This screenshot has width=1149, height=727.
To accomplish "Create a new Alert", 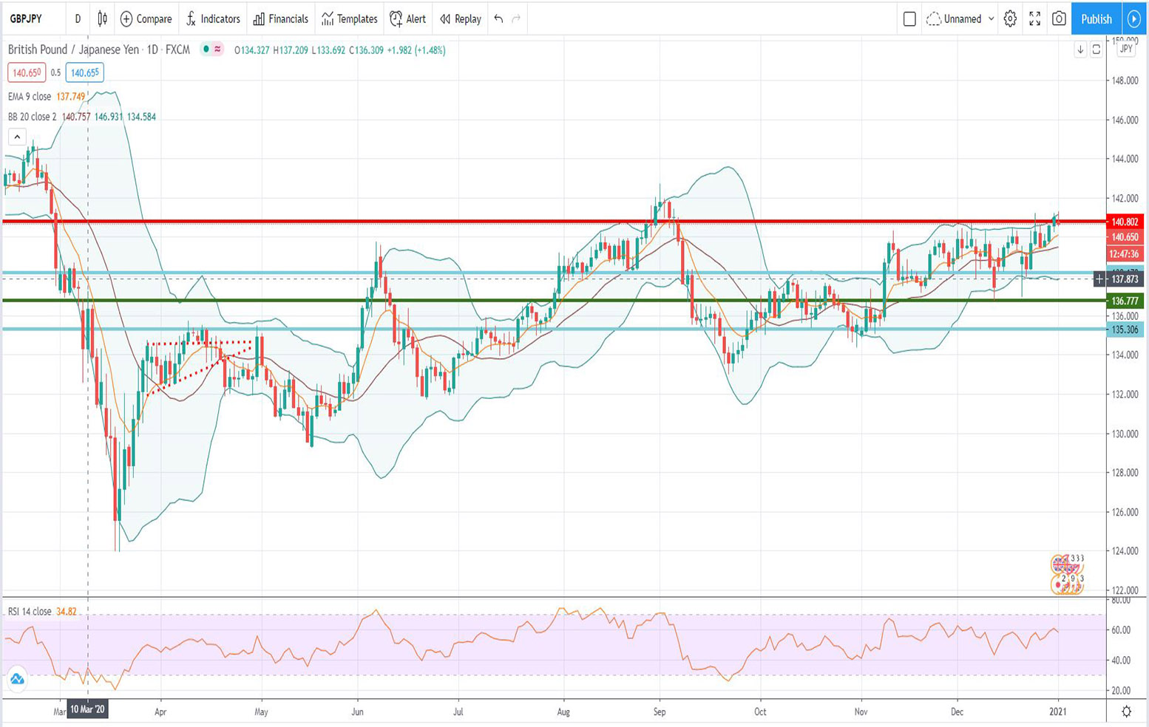I will [407, 19].
